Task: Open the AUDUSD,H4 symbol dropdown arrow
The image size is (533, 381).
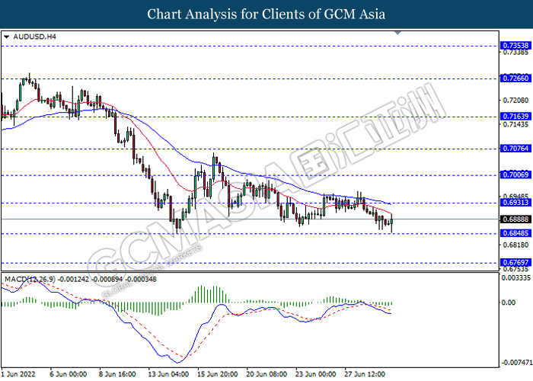Action: [6, 37]
